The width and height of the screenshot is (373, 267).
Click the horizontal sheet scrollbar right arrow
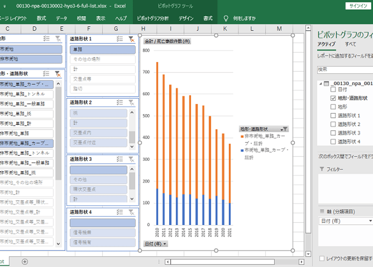[301, 262]
